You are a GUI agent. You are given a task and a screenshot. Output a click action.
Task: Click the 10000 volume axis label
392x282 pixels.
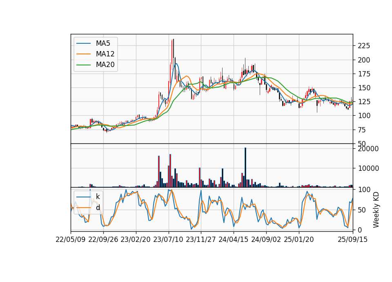[368, 168]
